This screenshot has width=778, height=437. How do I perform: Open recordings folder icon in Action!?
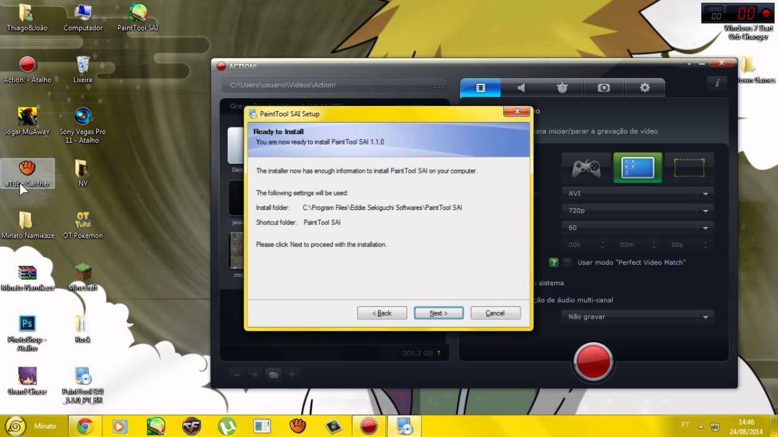click(274, 374)
